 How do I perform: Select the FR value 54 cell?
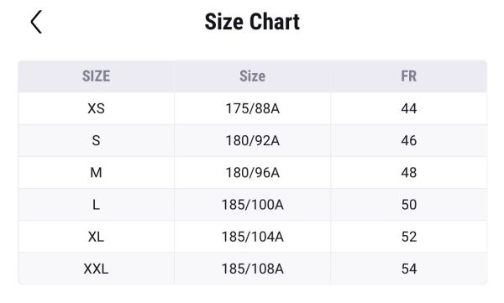point(409,269)
